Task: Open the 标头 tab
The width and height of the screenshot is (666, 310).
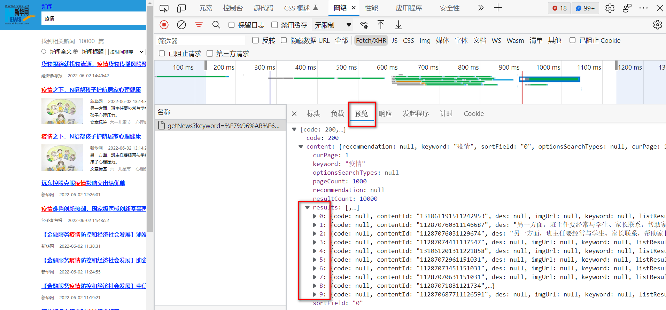Action: 313,113
